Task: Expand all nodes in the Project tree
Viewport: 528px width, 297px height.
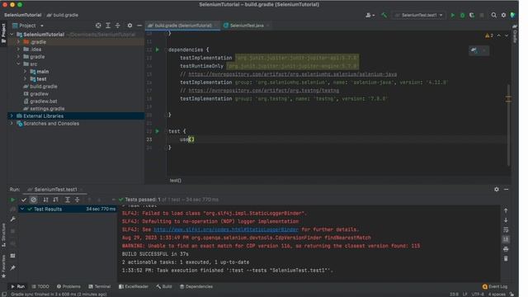Action: pos(108,26)
